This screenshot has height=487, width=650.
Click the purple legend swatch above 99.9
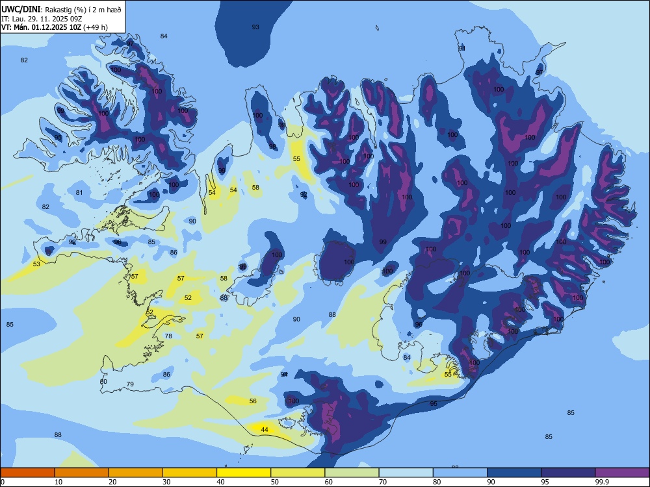pyautogui.click(x=622, y=473)
